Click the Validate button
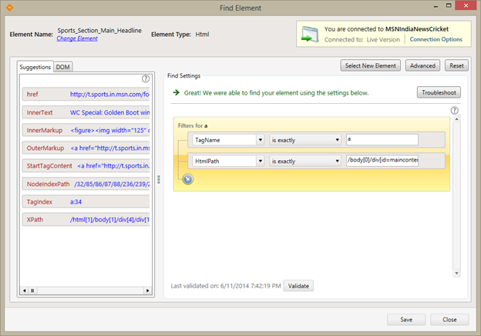 point(298,285)
